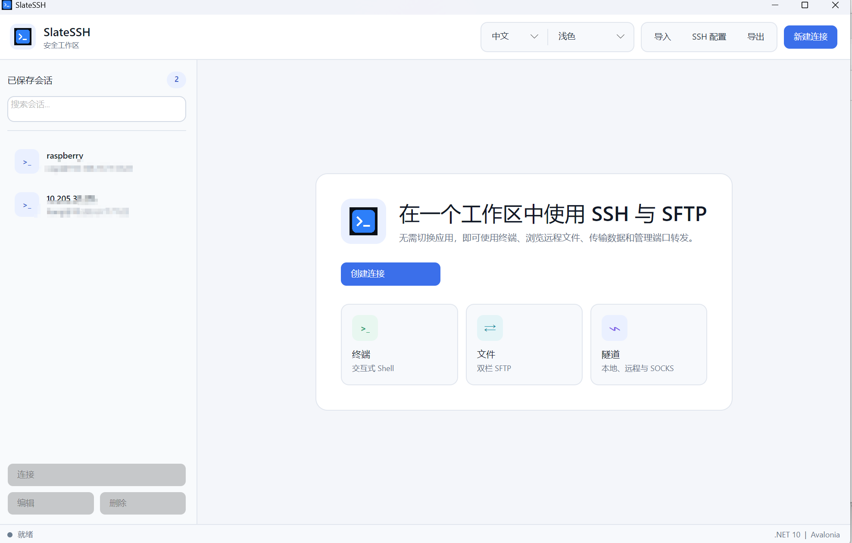
Task: Click the welcome heading 在一个工作区中使用 SSH 与 SFTP
Action: click(x=553, y=214)
